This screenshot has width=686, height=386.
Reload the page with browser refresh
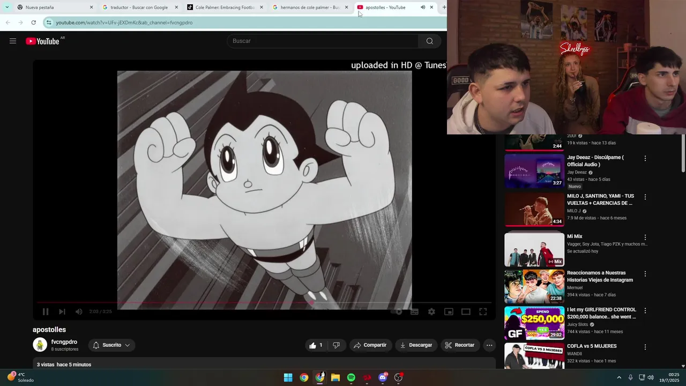(33, 23)
